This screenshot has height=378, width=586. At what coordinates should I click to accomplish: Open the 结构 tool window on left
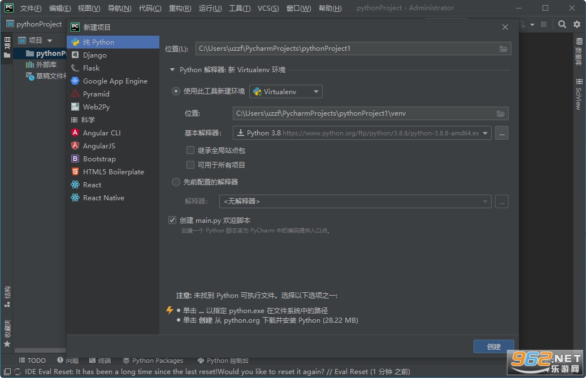coord(7,297)
